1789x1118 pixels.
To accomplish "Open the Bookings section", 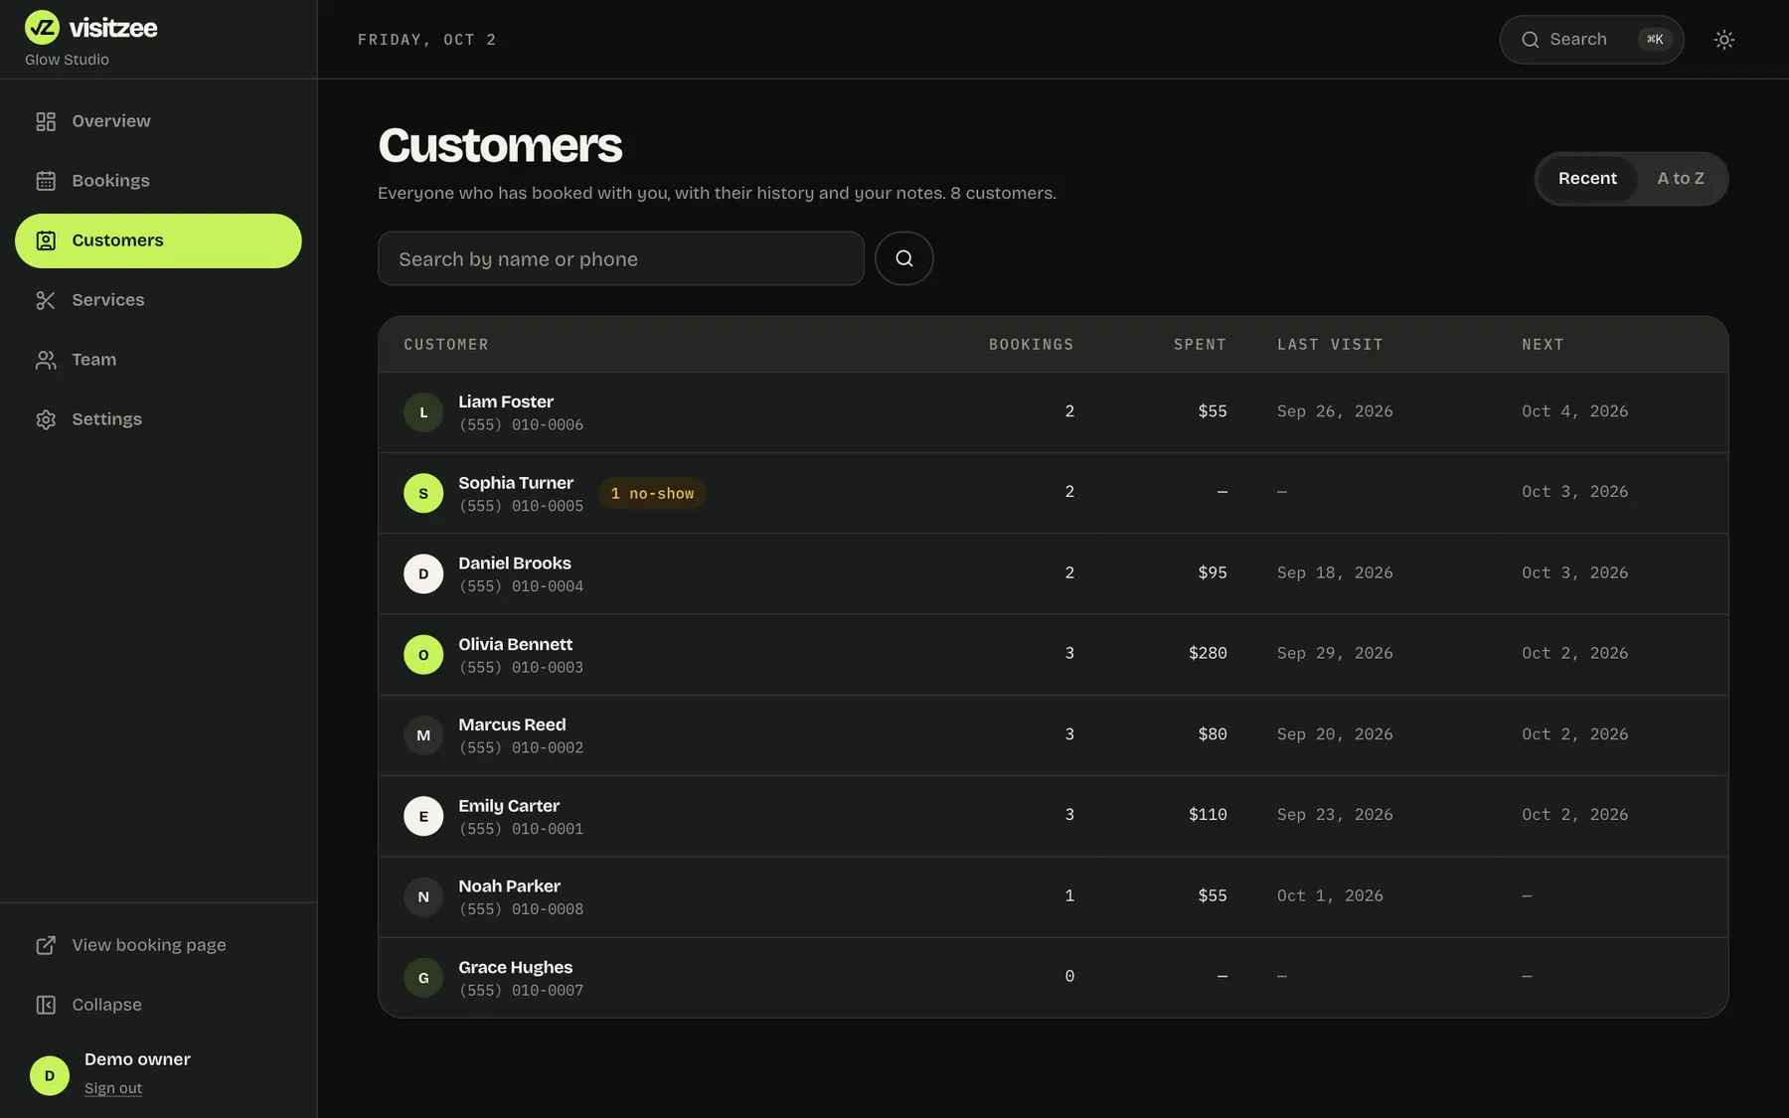I will pyautogui.click(x=158, y=181).
